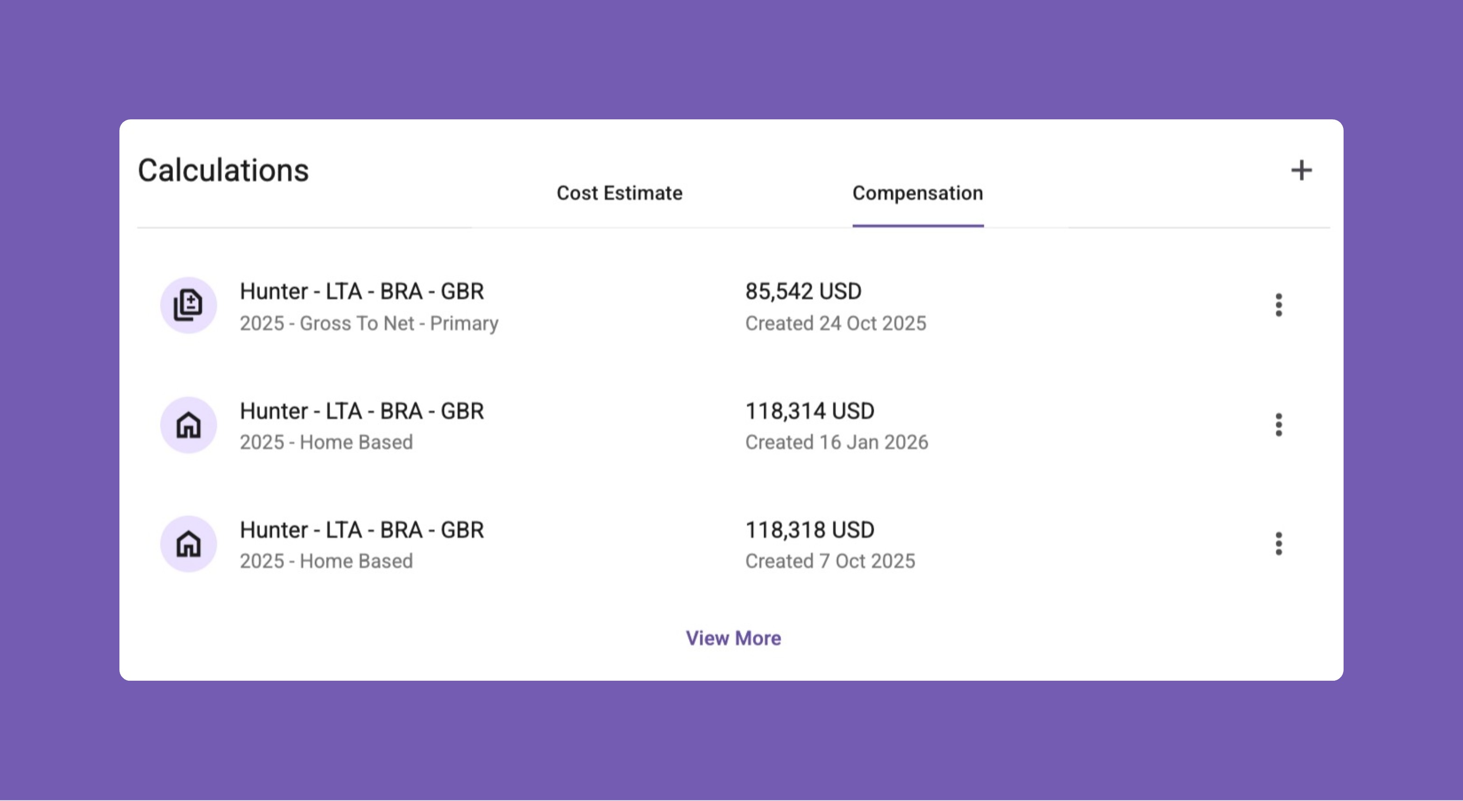This screenshot has width=1463, height=801.
Task: Switch to the Cost Estimate tab
Action: click(x=619, y=193)
